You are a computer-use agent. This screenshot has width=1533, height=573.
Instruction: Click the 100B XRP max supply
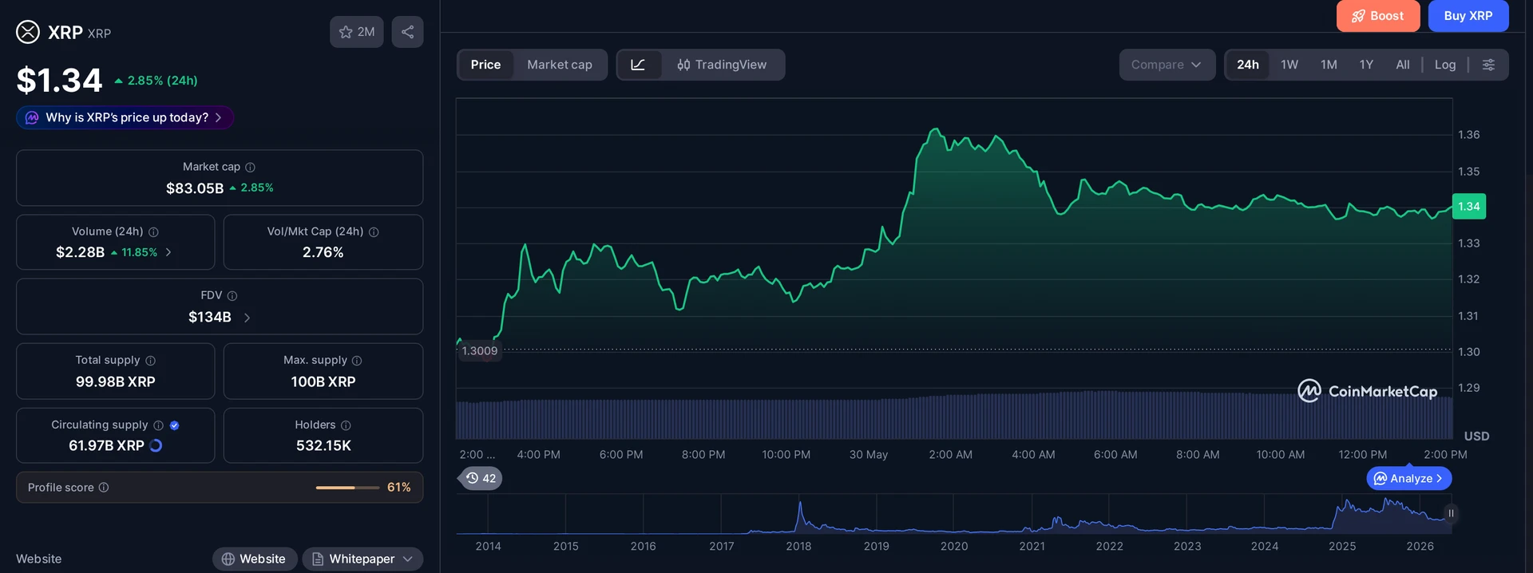click(x=323, y=381)
